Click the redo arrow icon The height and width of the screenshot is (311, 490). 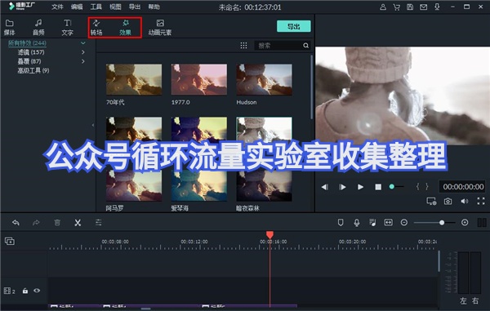coord(36,223)
